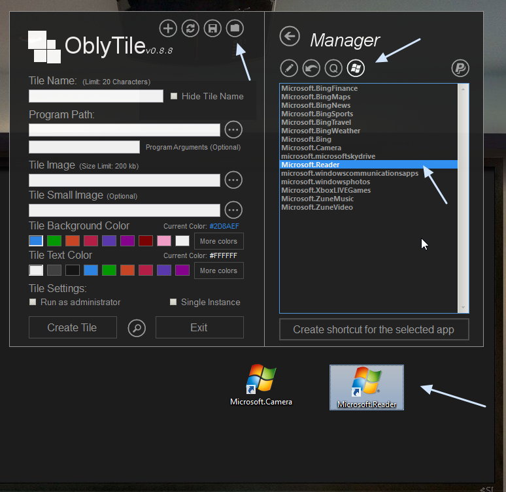Select Microsoft.ZuneVideo in the list

369,207
